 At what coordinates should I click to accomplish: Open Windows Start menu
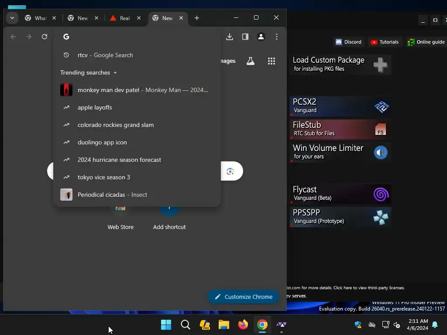[166, 325]
